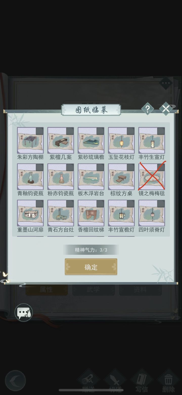Viewport: 182px width, 395px height.
Task: Select the 四叶须脊灯 lamp thumbnail
Action: tap(152, 213)
